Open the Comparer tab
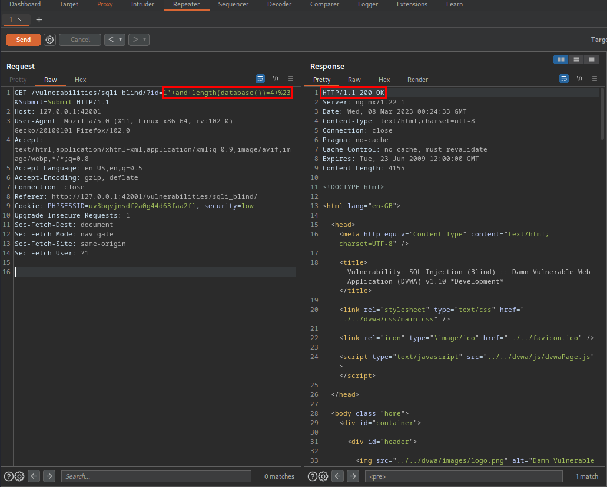 [x=324, y=4]
